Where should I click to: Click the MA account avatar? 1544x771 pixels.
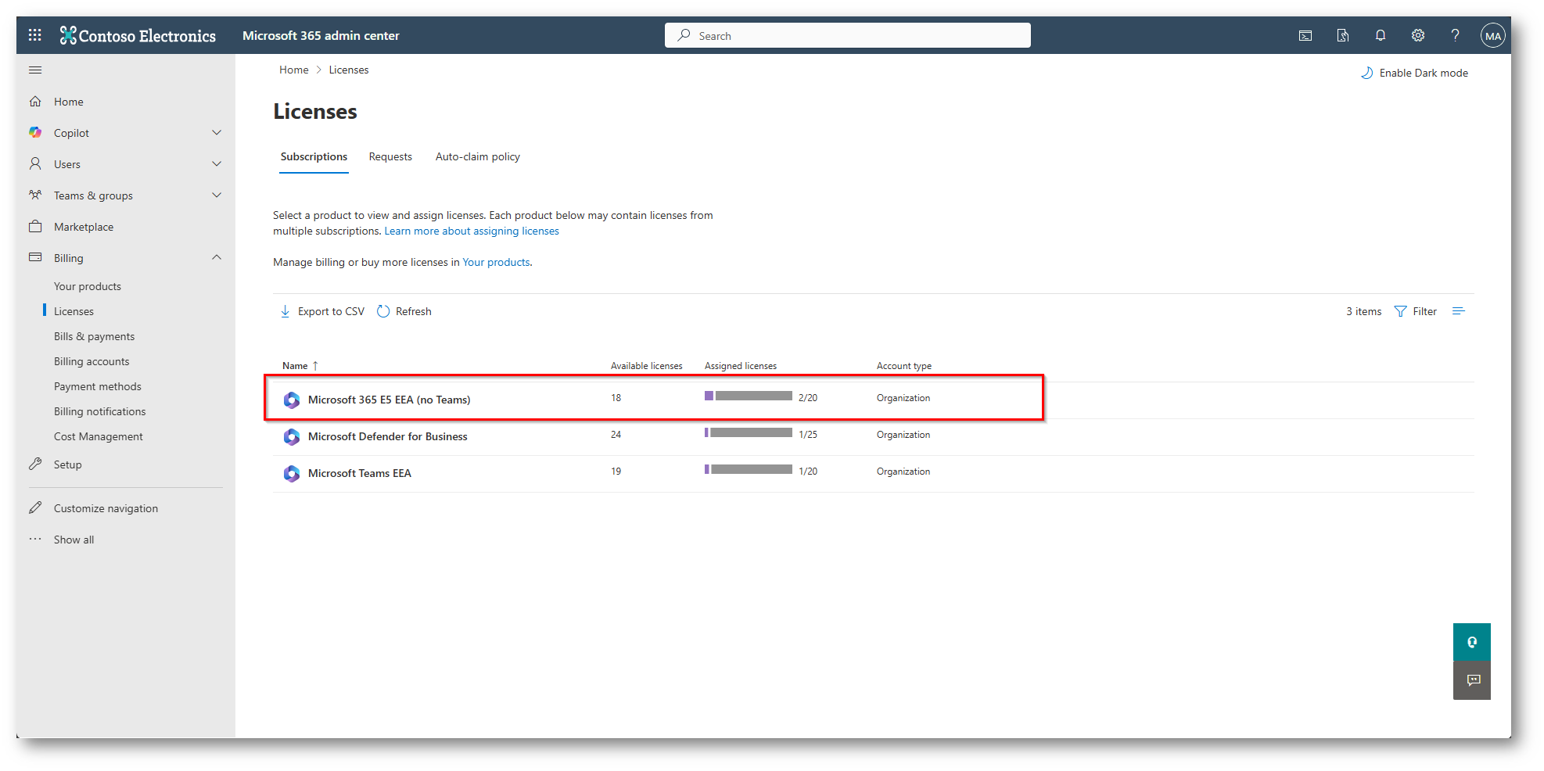pyautogui.click(x=1492, y=35)
